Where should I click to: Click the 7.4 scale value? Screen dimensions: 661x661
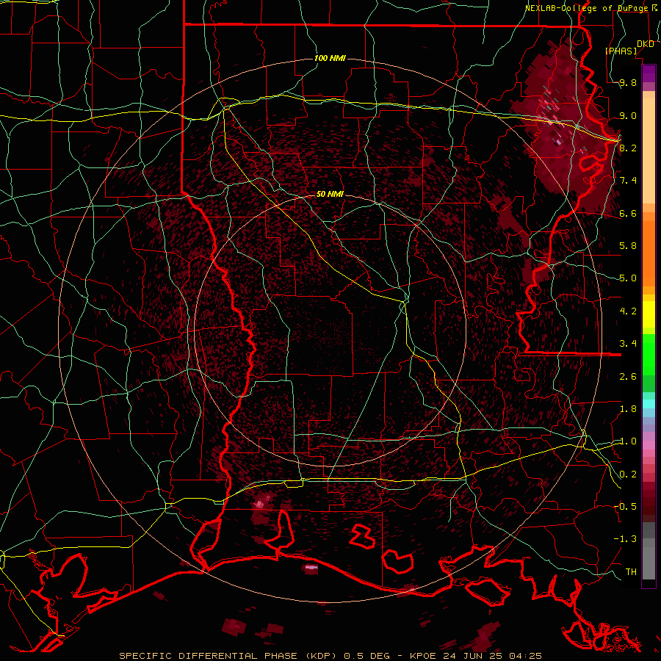[x=628, y=181]
